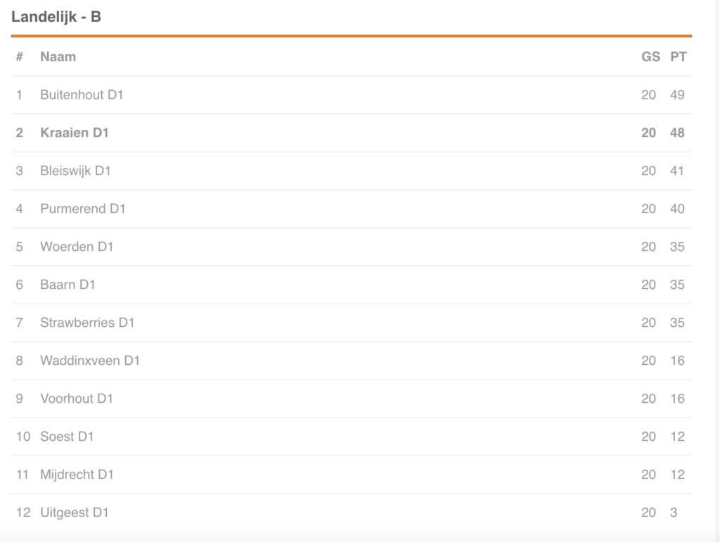Click Uitgeest D1's 3 points value
This screenshot has width=720, height=542.
pos(674,512)
